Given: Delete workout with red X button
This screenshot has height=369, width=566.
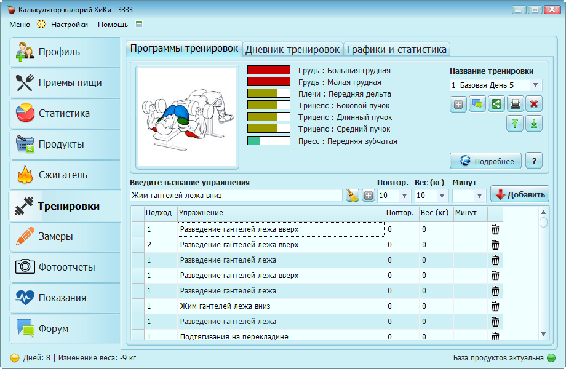Looking at the screenshot, I should point(534,104).
